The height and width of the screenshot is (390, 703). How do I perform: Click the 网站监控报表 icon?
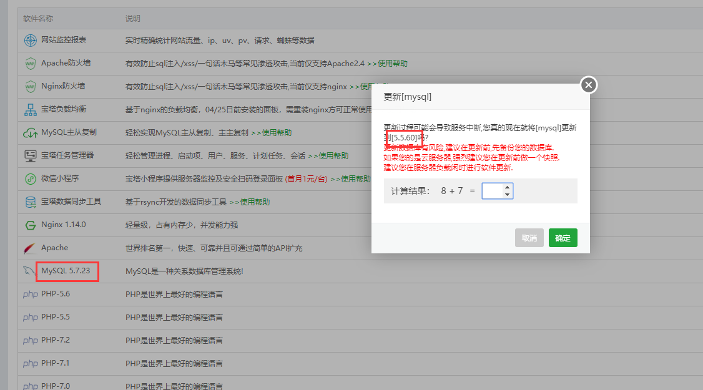[30, 41]
